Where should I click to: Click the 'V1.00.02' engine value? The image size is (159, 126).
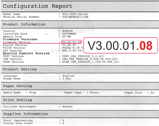click(69, 45)
